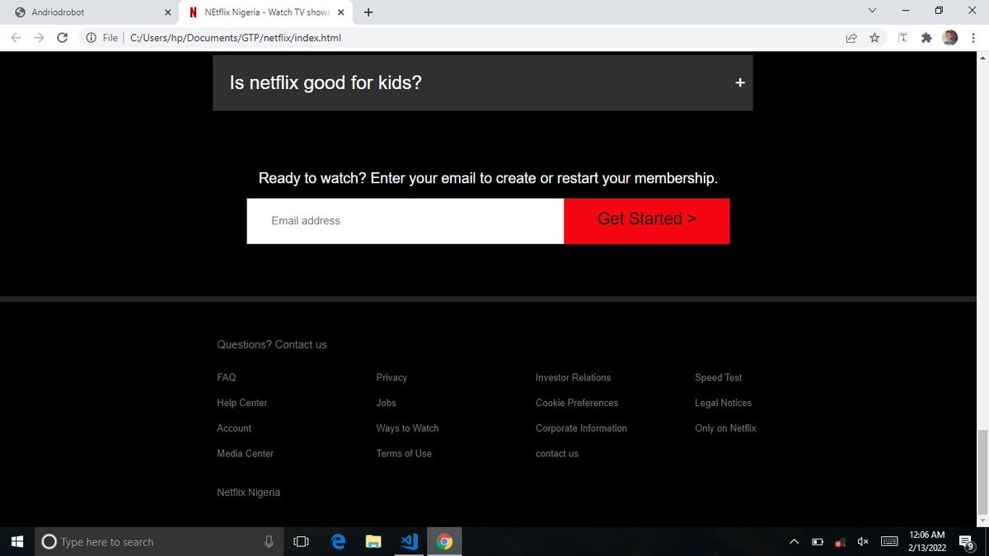Open the Chrome profile avatar
The width and height of the screenshot is (989, 556).
tap(950, 38)
